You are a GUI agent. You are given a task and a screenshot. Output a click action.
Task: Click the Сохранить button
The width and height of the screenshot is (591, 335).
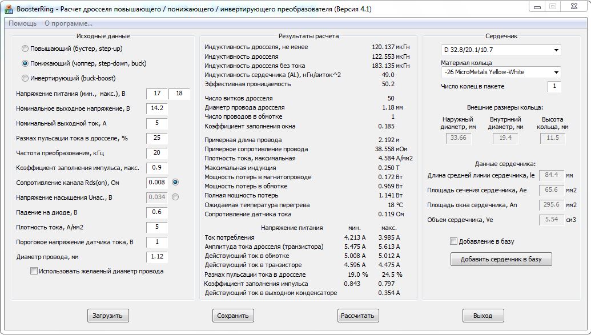233,316
